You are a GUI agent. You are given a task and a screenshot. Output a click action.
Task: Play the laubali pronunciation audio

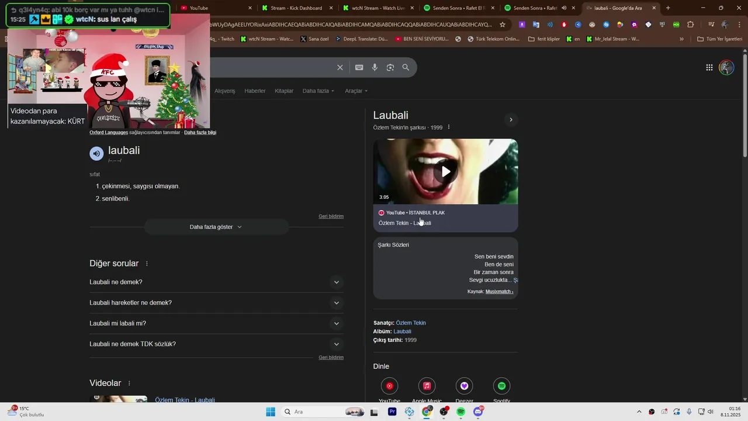coord(96,153)
